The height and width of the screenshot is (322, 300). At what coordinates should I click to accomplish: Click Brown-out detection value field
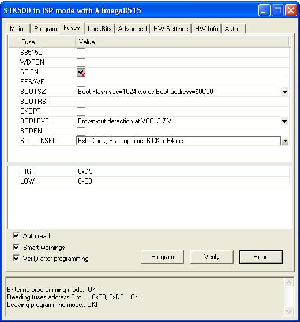coord(178,121)
